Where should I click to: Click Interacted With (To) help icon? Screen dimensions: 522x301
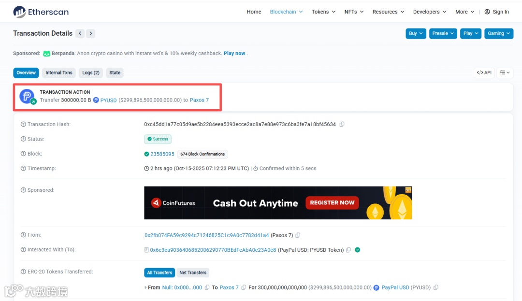tap(23, 249)
